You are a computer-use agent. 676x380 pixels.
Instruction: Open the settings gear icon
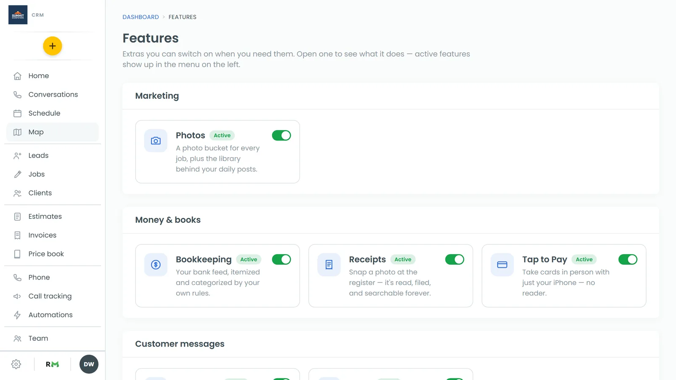16,364
